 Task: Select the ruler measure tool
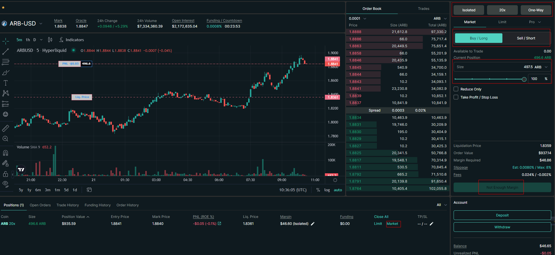(x=6, y=128)
